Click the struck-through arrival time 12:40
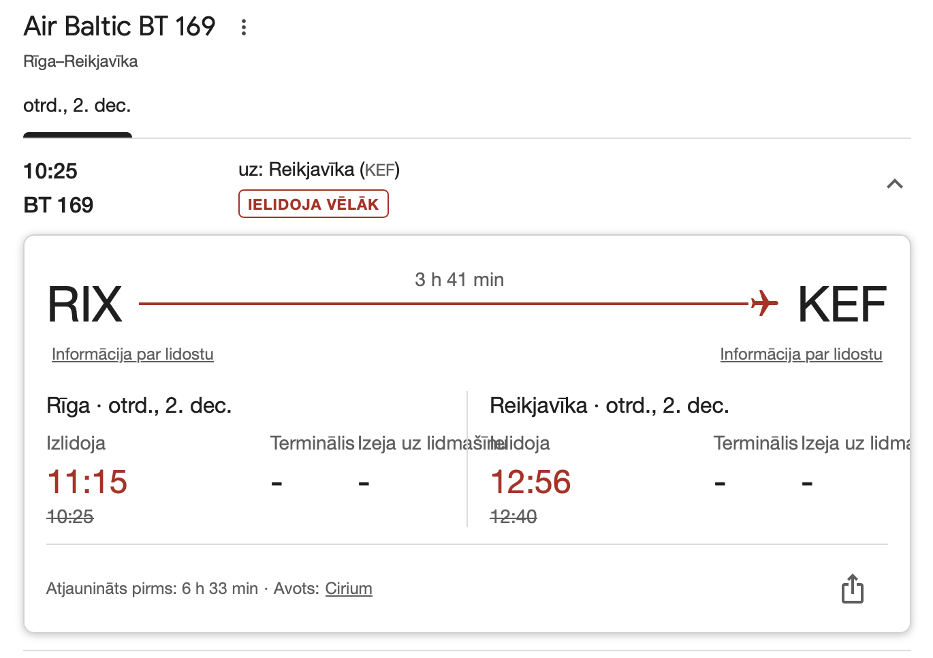Viewport: 933px width, 658px height. pyautogui.click(x=513, y=517)
